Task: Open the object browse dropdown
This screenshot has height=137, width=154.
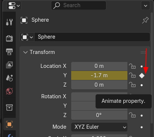Action: pos(27,37)
